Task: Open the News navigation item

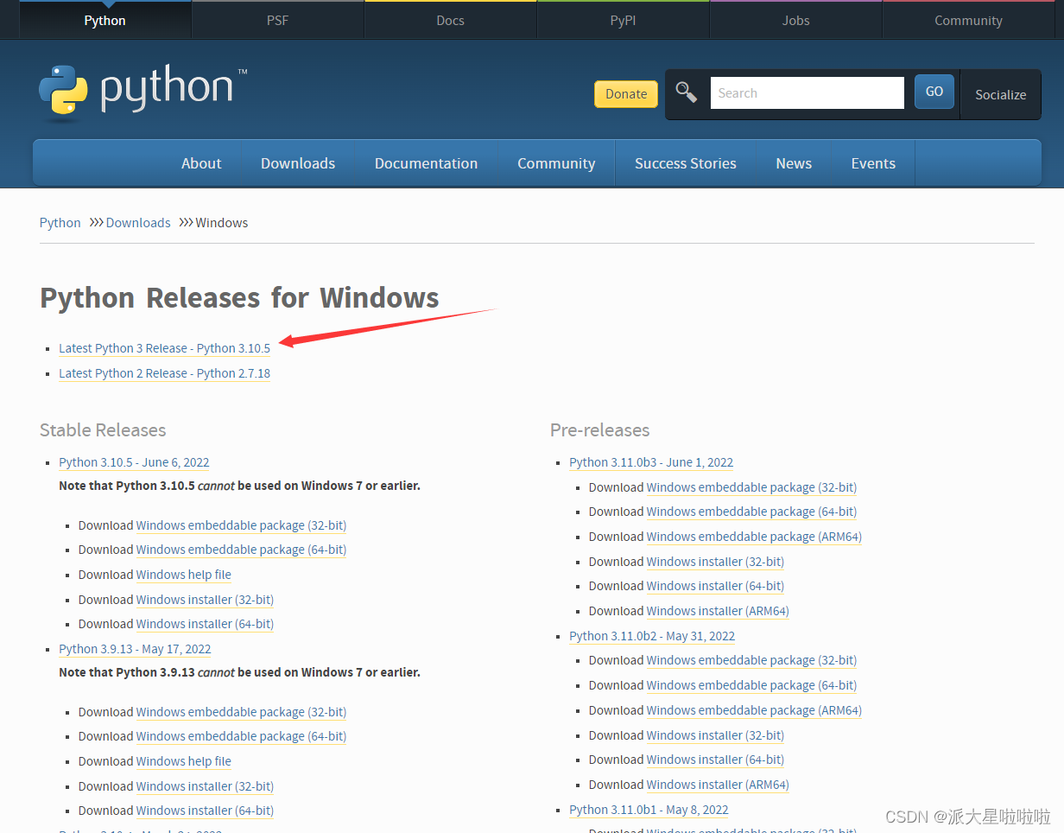Action: click(794, 163)
